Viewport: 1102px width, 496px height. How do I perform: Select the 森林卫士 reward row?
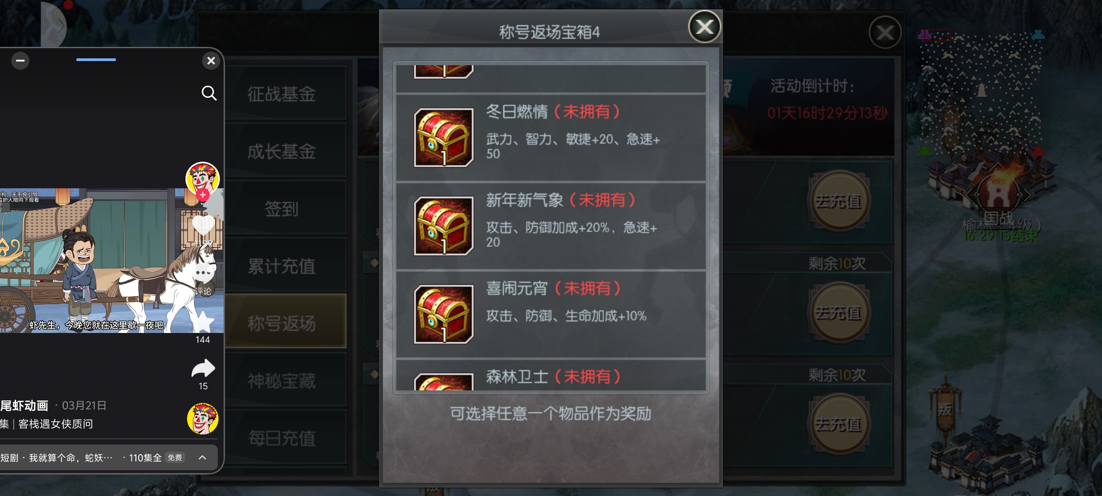click(551, 375)
